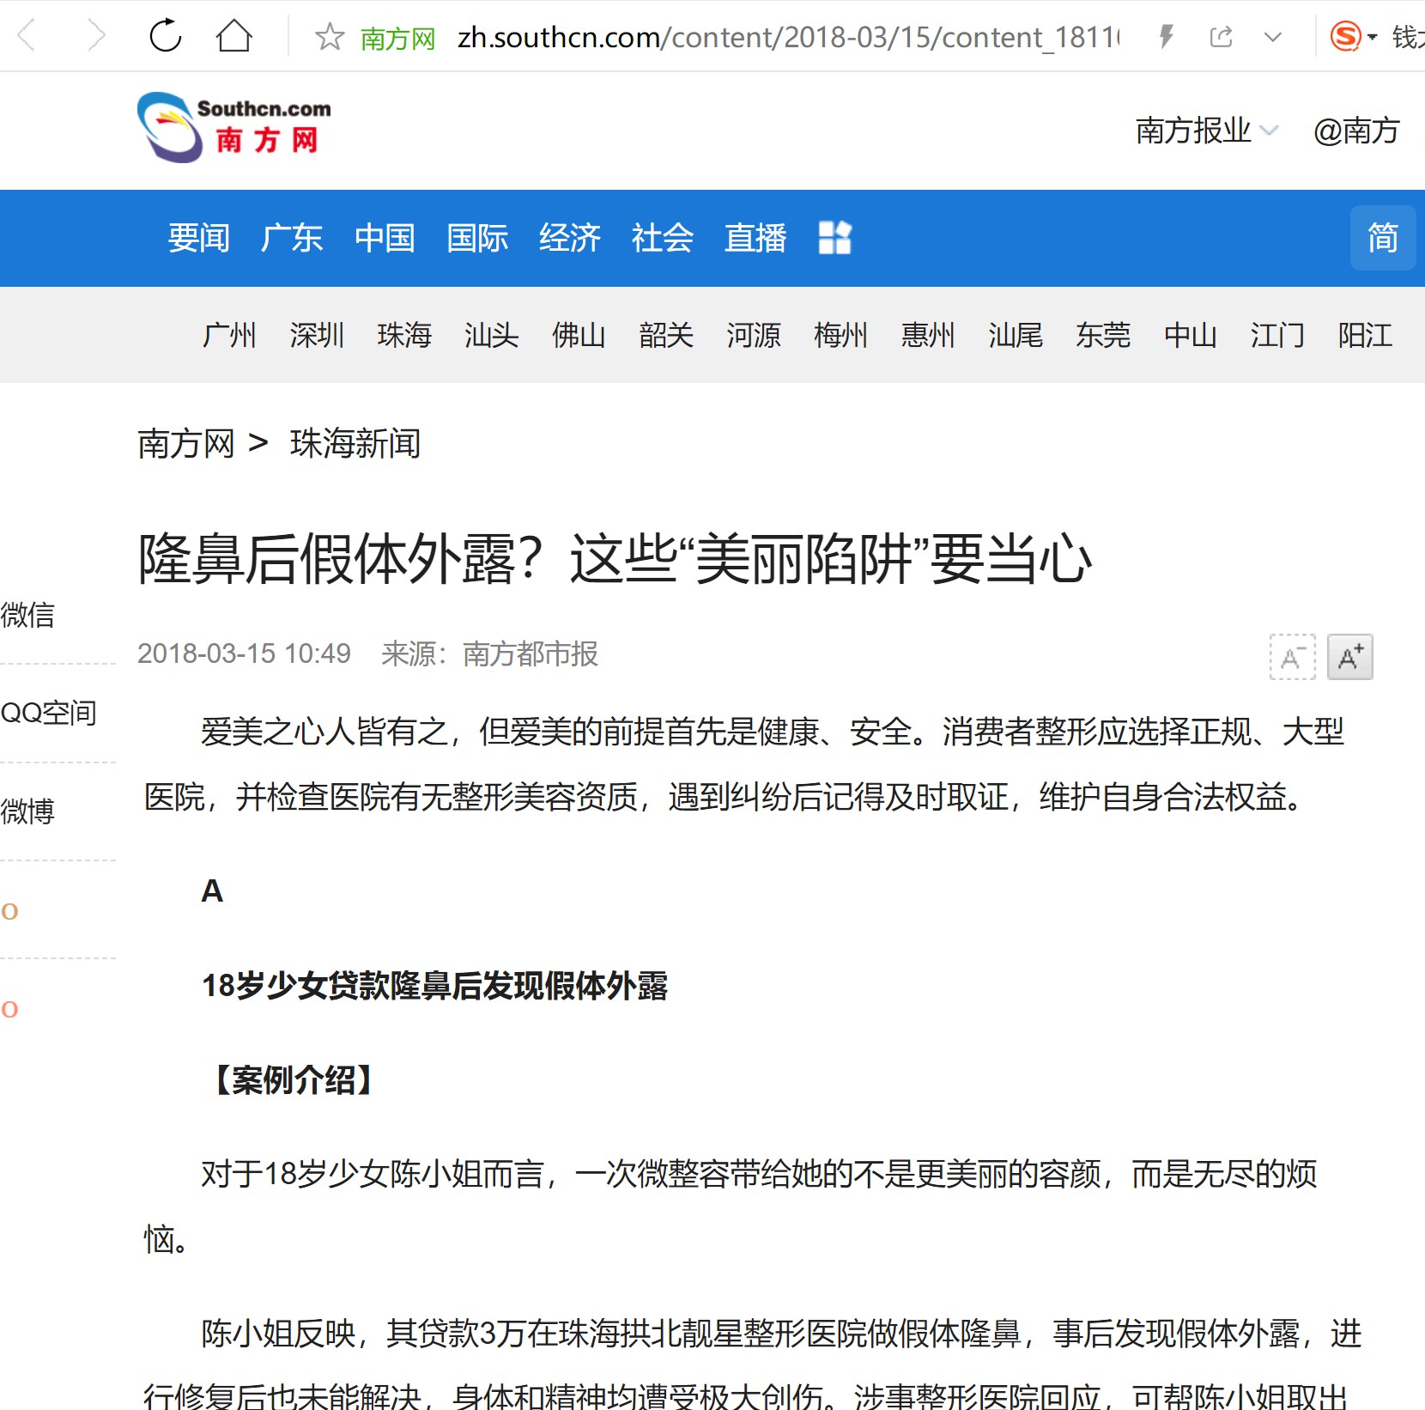Select city 惠州

pos(928,335)
